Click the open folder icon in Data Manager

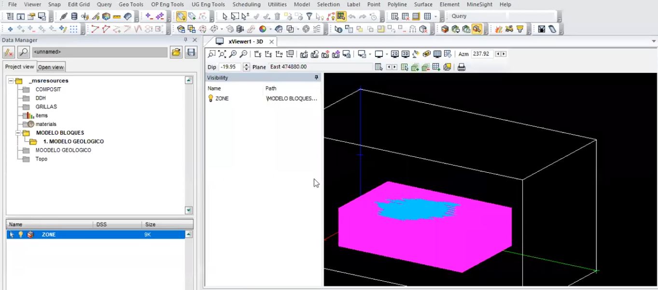coord(176,52)
